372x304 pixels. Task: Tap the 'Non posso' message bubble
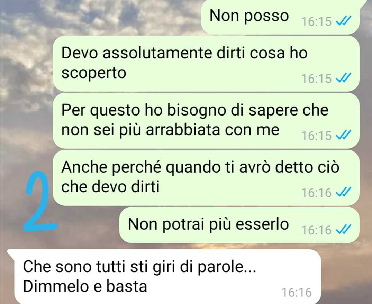(280, 17)
